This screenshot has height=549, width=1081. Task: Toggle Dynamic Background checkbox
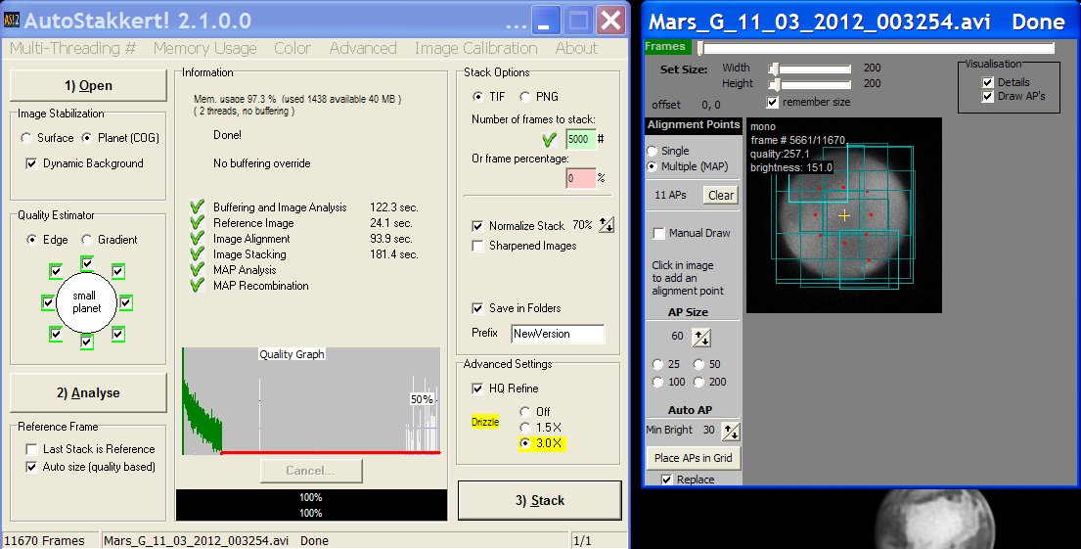31,163
